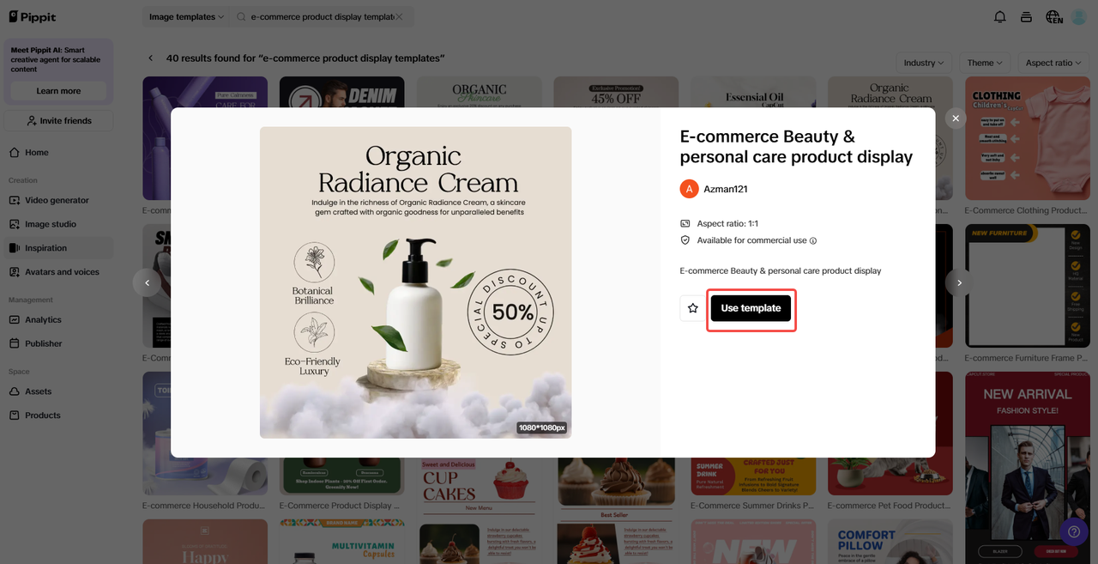Open the Industry filter dropdown
Screen dimensions: 1098x564
coord(923,63)
